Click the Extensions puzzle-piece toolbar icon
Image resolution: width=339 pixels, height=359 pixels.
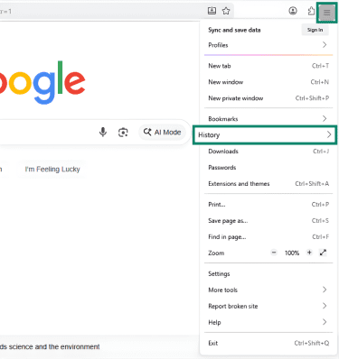click(x=311, y=11)
